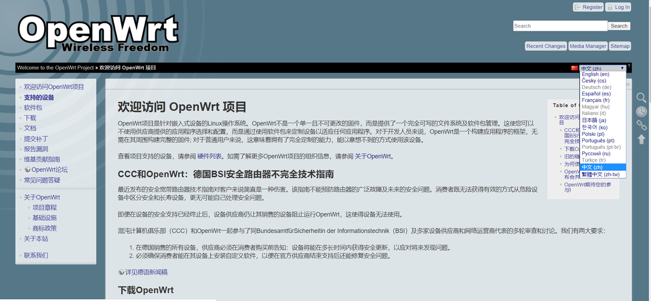Focus the Search input field
This screenshot has height=301, width=651.
click(560, 26)
